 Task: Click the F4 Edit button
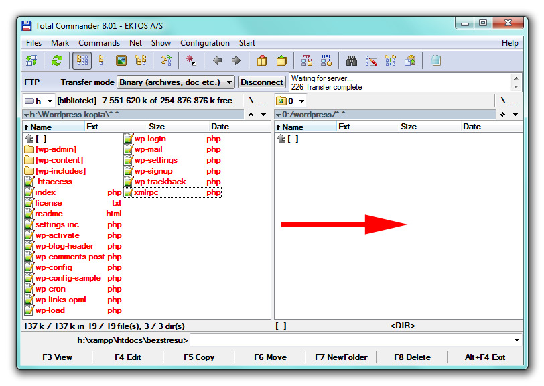tap(128, 357)
